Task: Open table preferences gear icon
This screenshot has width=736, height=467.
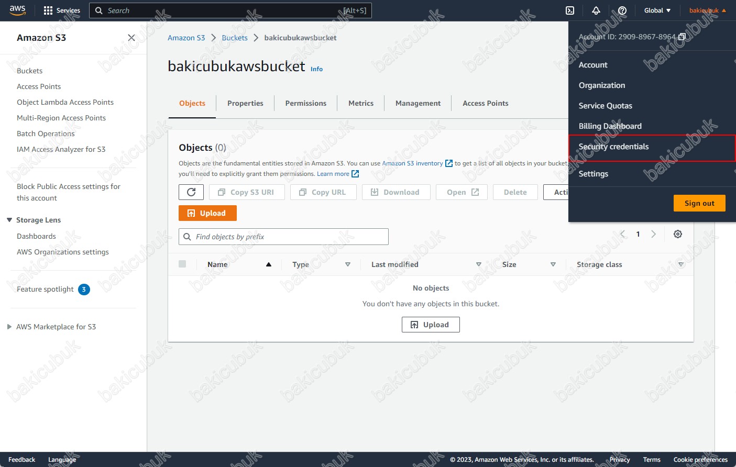Action: (x=678, y=234)
